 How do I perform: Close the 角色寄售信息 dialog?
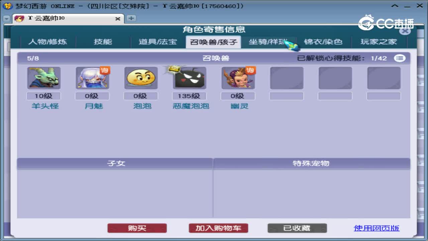click(405, 31)
